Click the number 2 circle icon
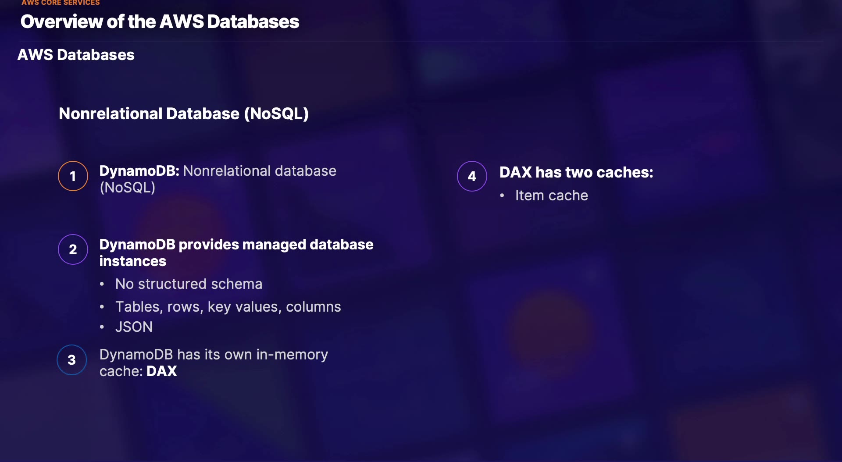The height and width of the screenshot is (462, 842). click(x=73, y=249)
